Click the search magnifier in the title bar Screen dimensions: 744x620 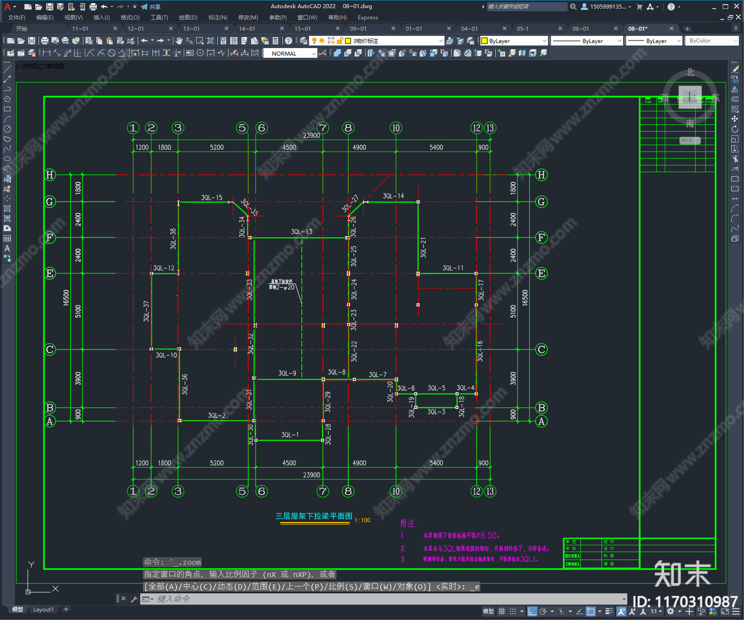(x=573, y=7)
